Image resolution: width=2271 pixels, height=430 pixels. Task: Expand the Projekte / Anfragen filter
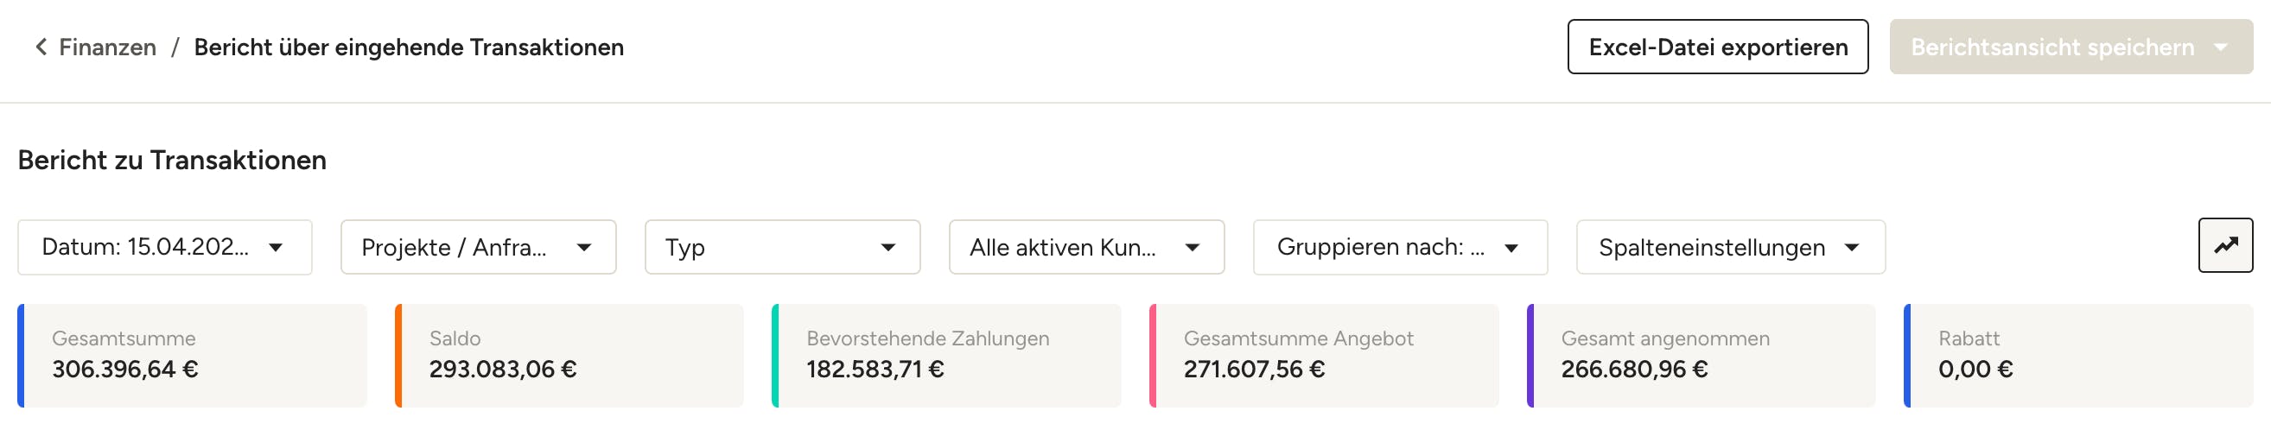[x=478, y=248]
